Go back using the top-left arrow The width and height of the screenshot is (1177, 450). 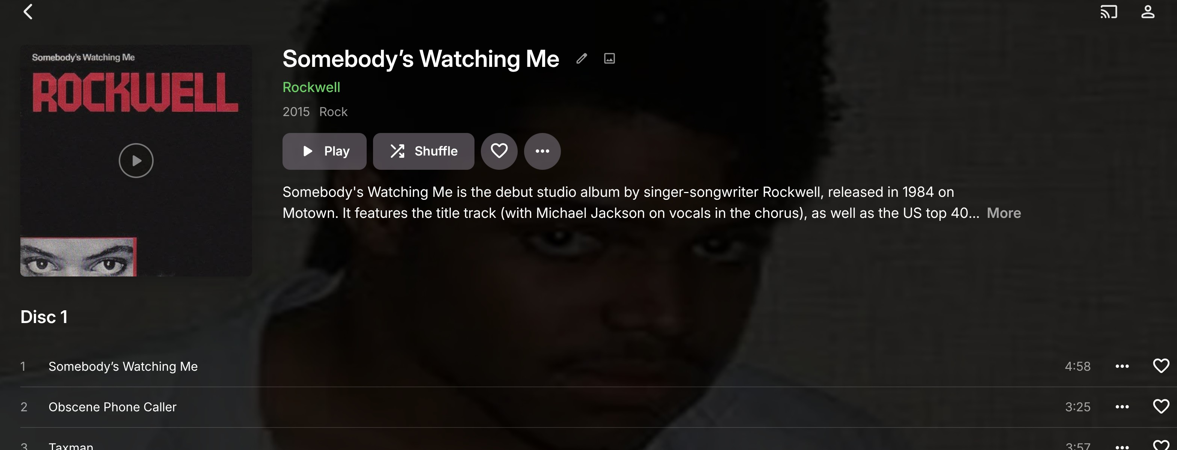28,12
